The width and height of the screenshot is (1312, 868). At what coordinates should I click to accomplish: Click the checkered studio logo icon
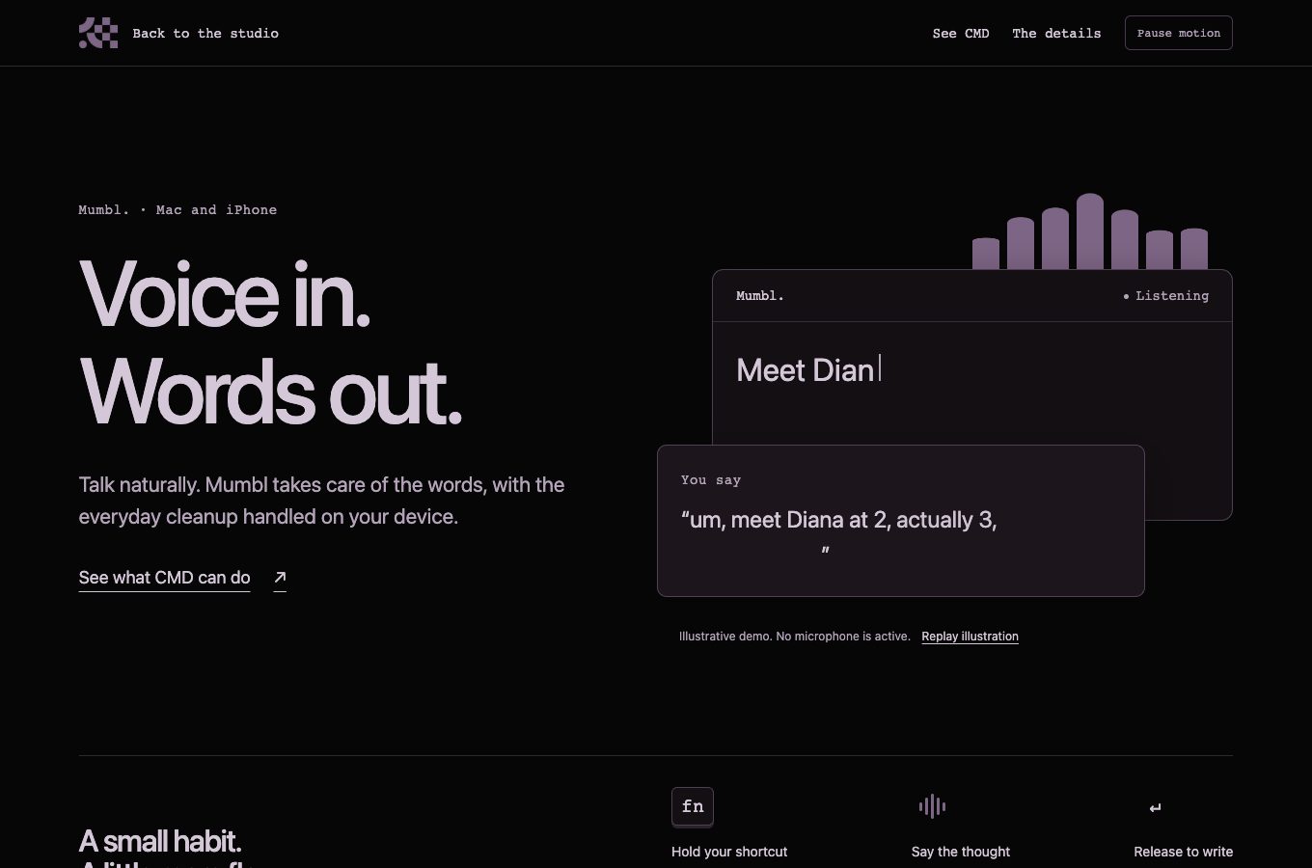[98, 33]
